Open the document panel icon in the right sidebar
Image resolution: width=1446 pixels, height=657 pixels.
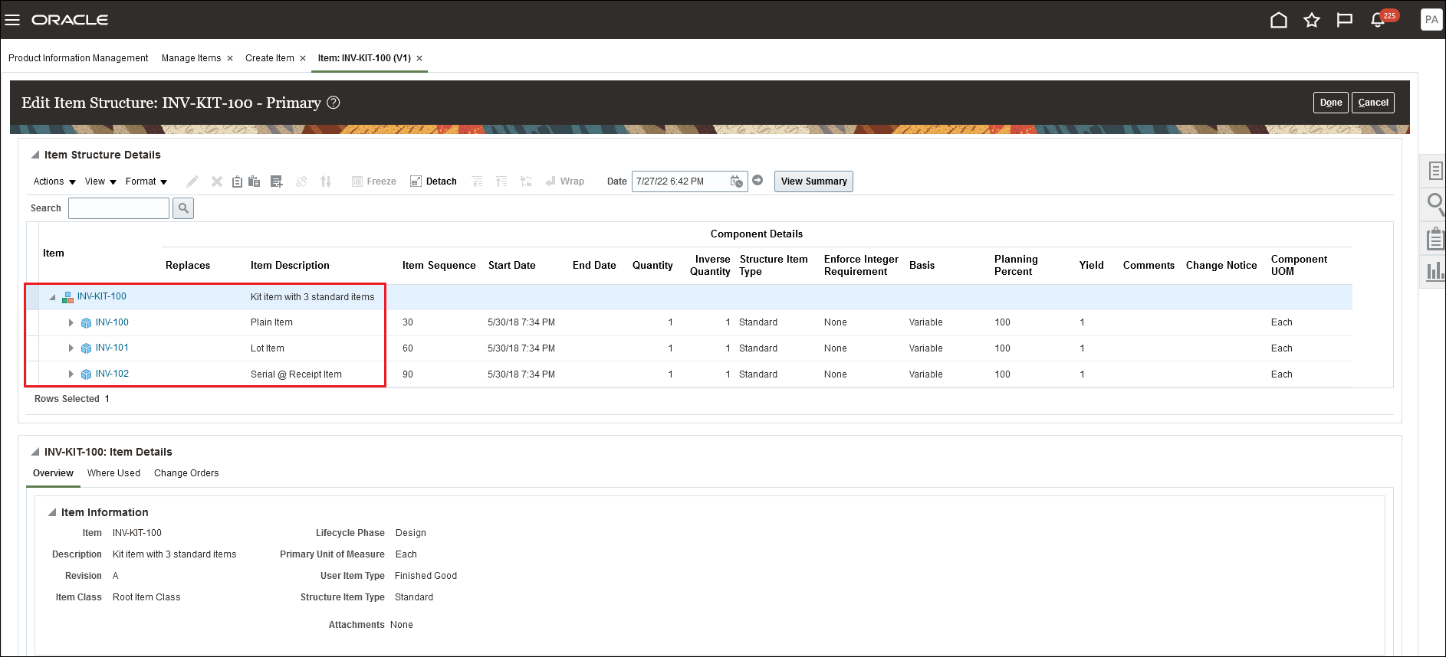(1436, 171)
